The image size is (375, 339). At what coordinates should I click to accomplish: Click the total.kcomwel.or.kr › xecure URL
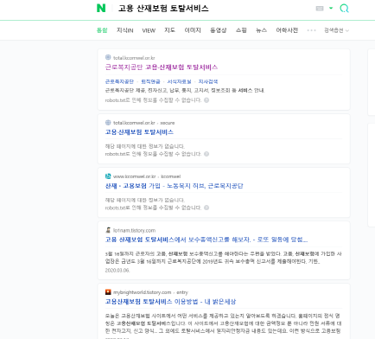tap(143, 123)
